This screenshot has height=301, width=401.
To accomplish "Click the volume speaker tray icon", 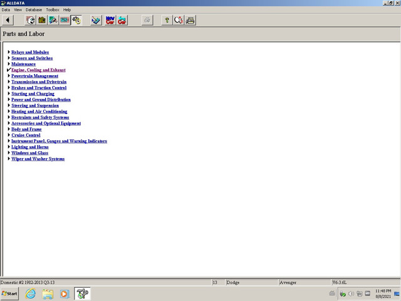I will click(x=351, y=293).
